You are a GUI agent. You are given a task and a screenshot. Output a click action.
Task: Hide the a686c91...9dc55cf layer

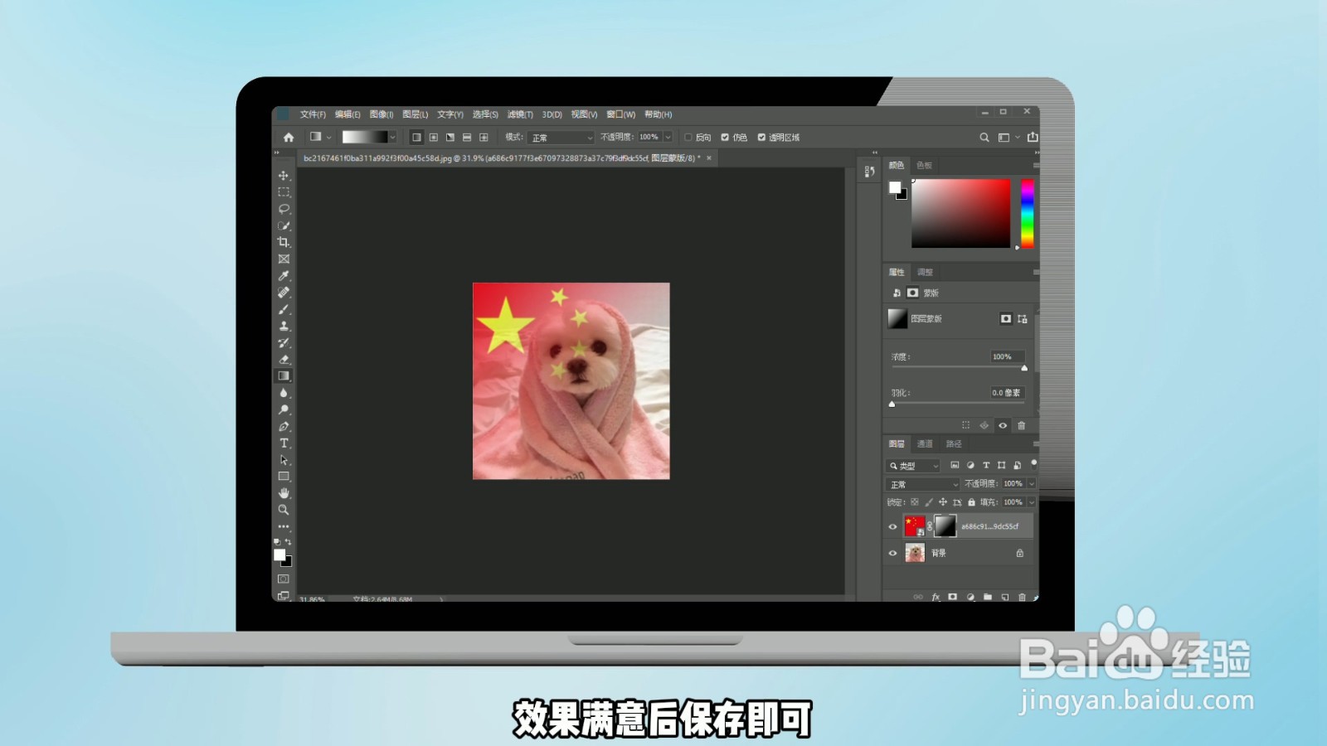893,526
